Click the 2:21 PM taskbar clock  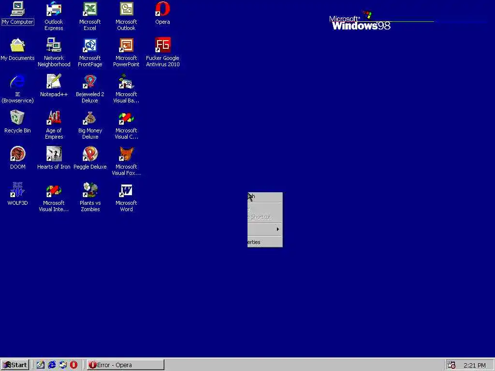tap(475, 365)
